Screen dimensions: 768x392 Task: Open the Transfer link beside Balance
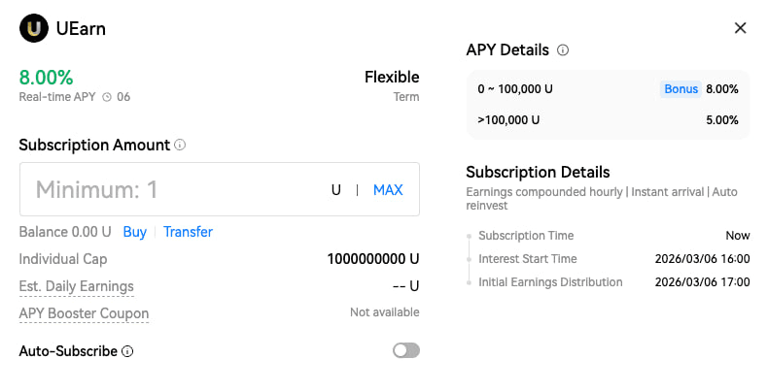(188, 232)
